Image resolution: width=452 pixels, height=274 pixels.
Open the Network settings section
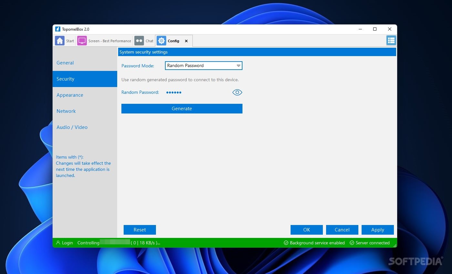(x=85, y=111)
